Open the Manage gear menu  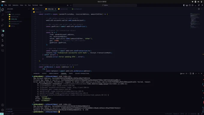pyautogui.click(x=2, y=110)
